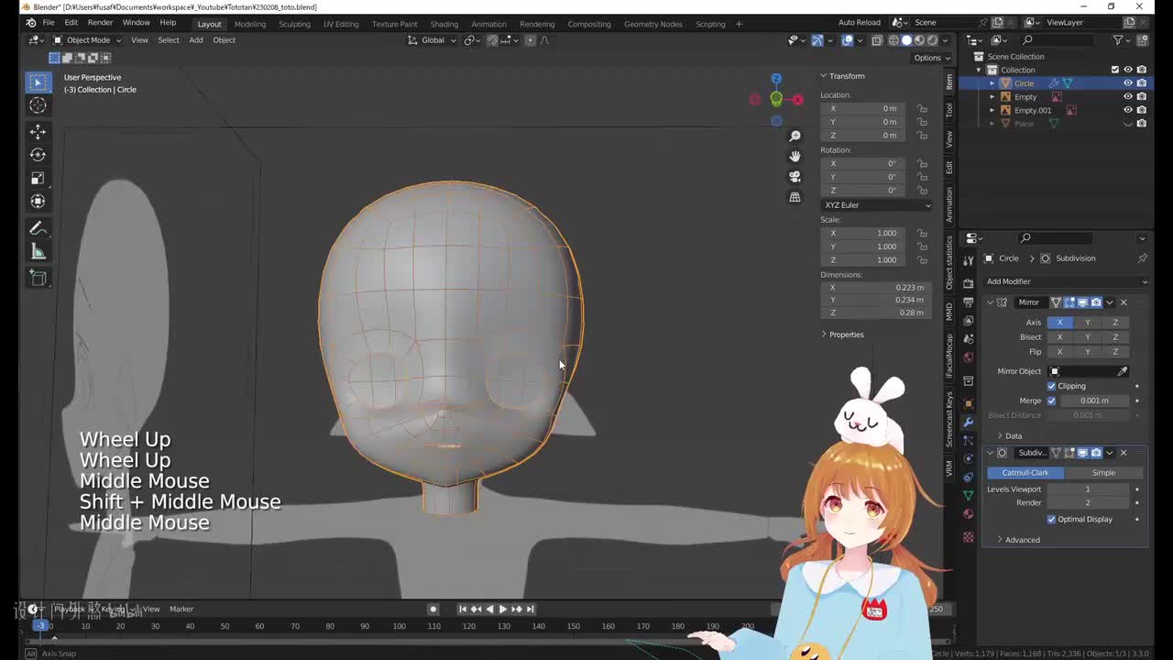
Task: Select Simple subdivision type
Action: [1103, 473]
